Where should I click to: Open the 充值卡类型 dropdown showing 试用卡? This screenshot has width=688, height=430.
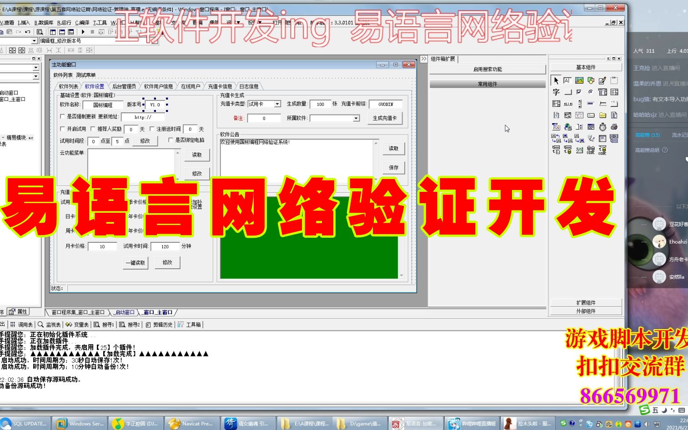point(277,104)
